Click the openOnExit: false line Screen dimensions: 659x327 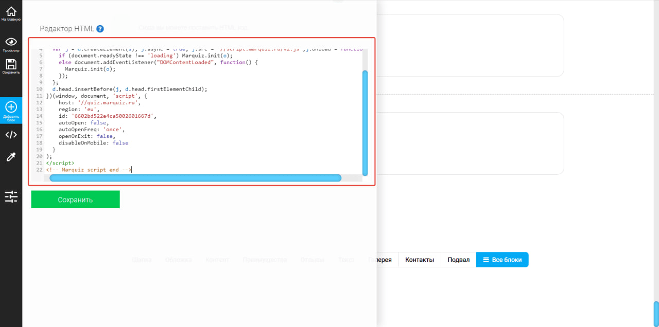click(x=86, y=136)
